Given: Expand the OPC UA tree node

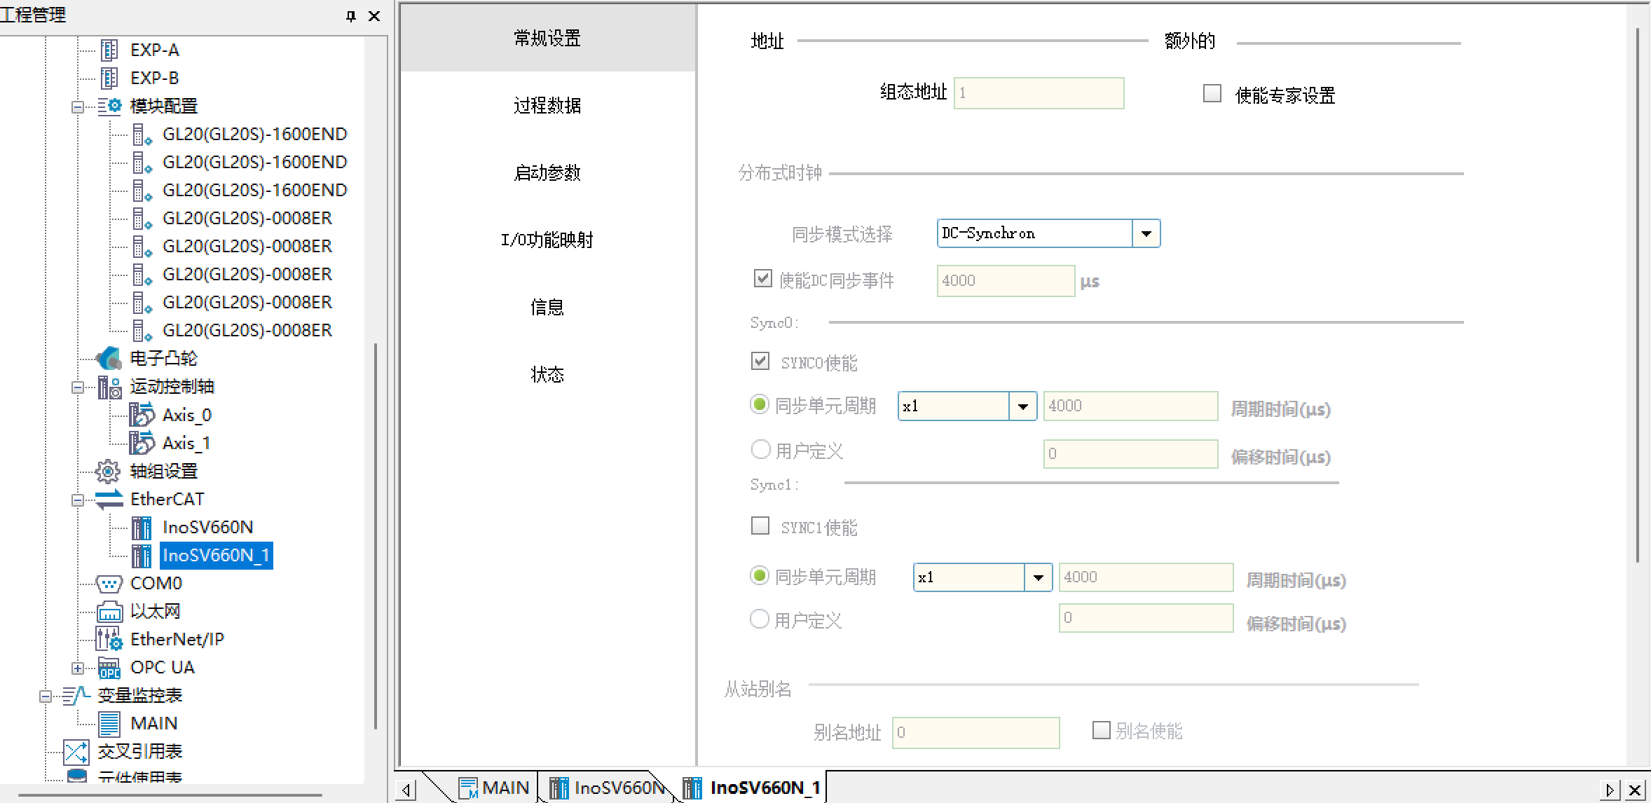Looking at the screenshot, I should 78,668.
